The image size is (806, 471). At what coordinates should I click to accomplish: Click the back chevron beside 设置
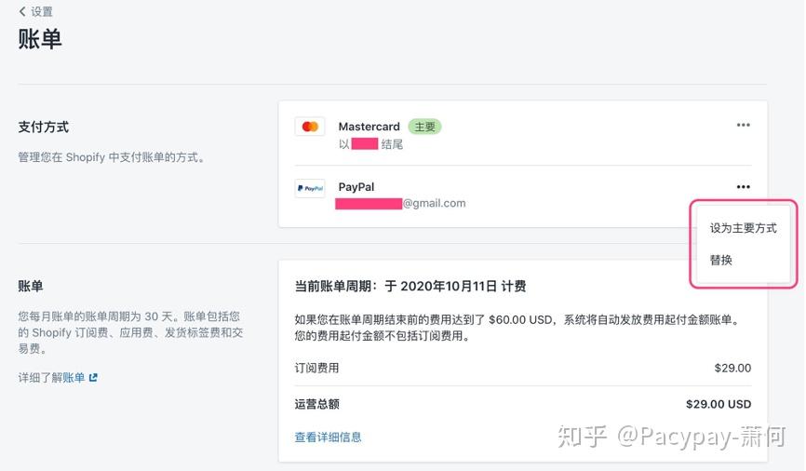22,12
